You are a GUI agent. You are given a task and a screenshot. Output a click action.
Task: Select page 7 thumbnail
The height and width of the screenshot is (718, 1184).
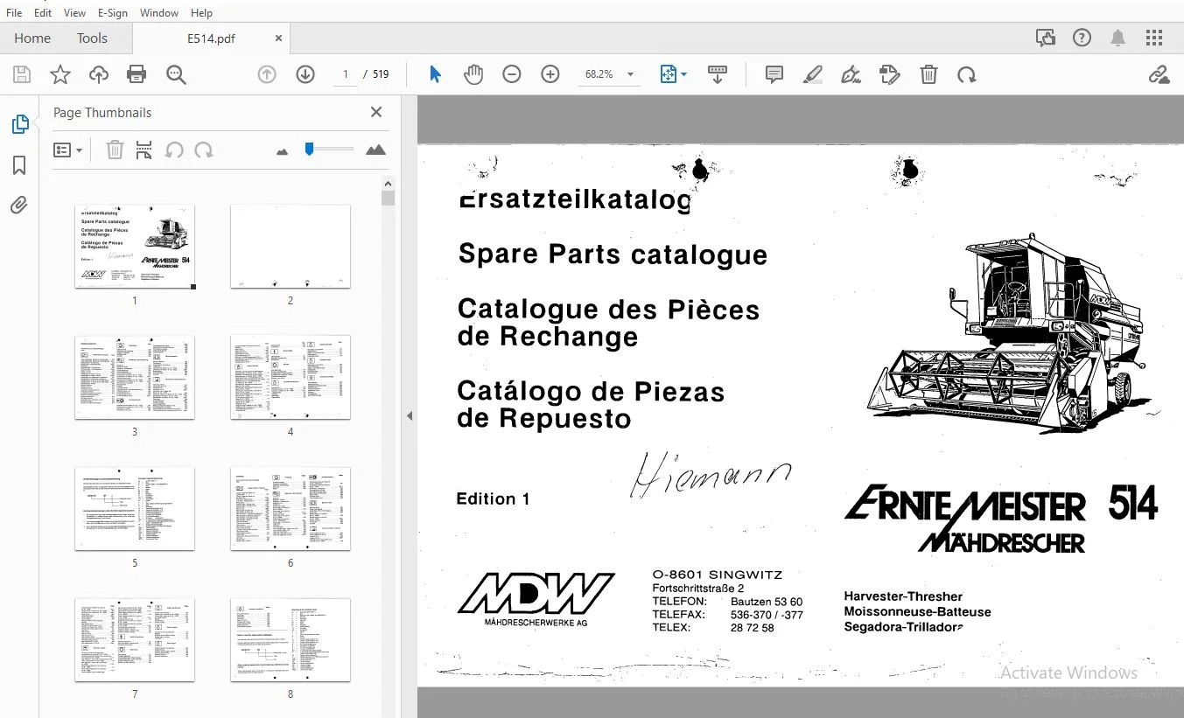[135, 640]
